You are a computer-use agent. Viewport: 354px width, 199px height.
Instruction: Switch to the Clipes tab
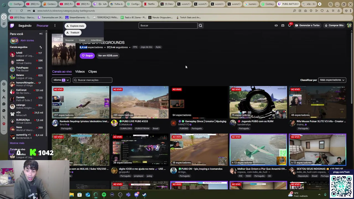(x=92, y=72)
